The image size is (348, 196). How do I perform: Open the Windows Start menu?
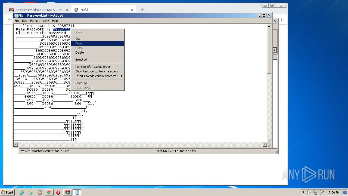click(8, 192)
